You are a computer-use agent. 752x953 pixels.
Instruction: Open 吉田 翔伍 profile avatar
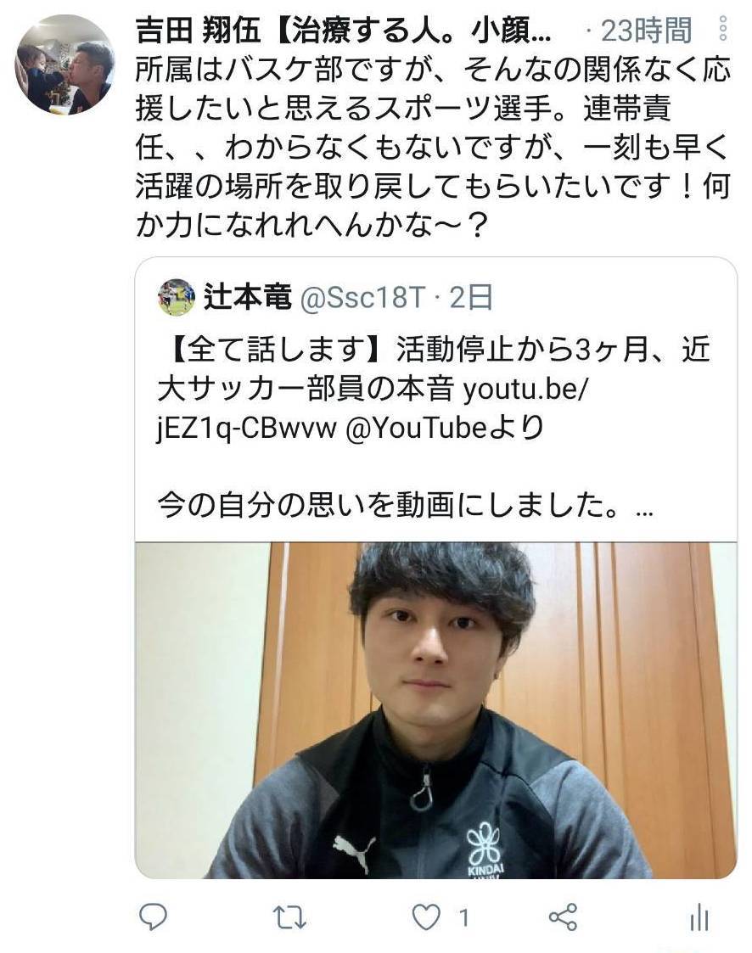[64, 64]
